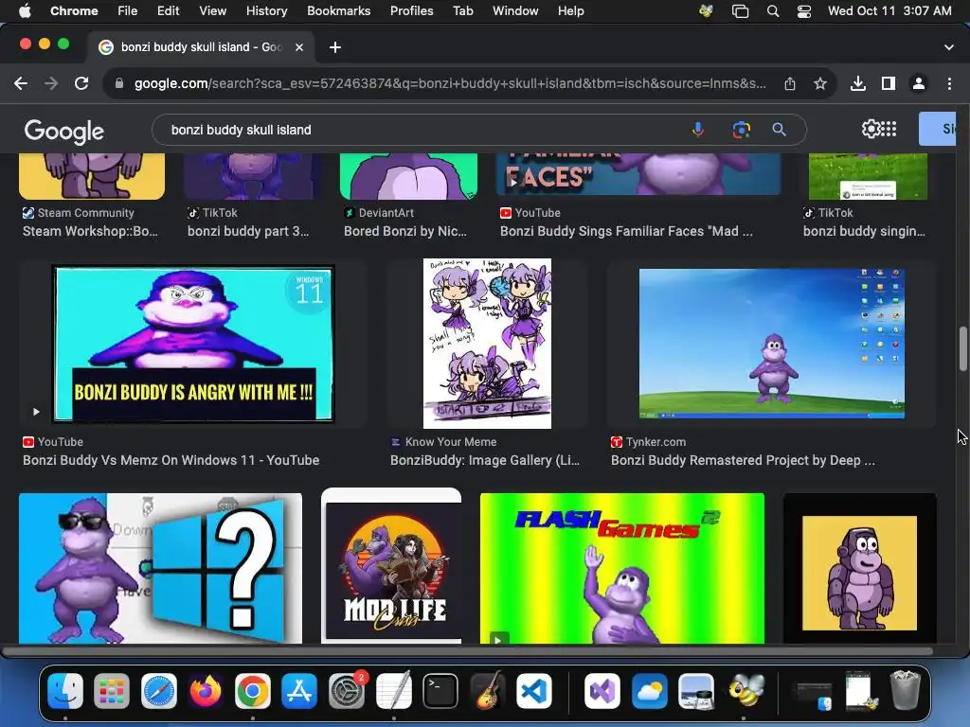Image resolution: width=970 pixels, height=727 pixels.
Task: Click the address bar URL
Action: 450,83
